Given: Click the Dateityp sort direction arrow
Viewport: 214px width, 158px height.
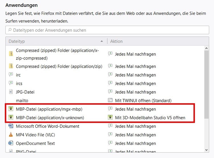Looking at the screenshot, I should [102, 41].
